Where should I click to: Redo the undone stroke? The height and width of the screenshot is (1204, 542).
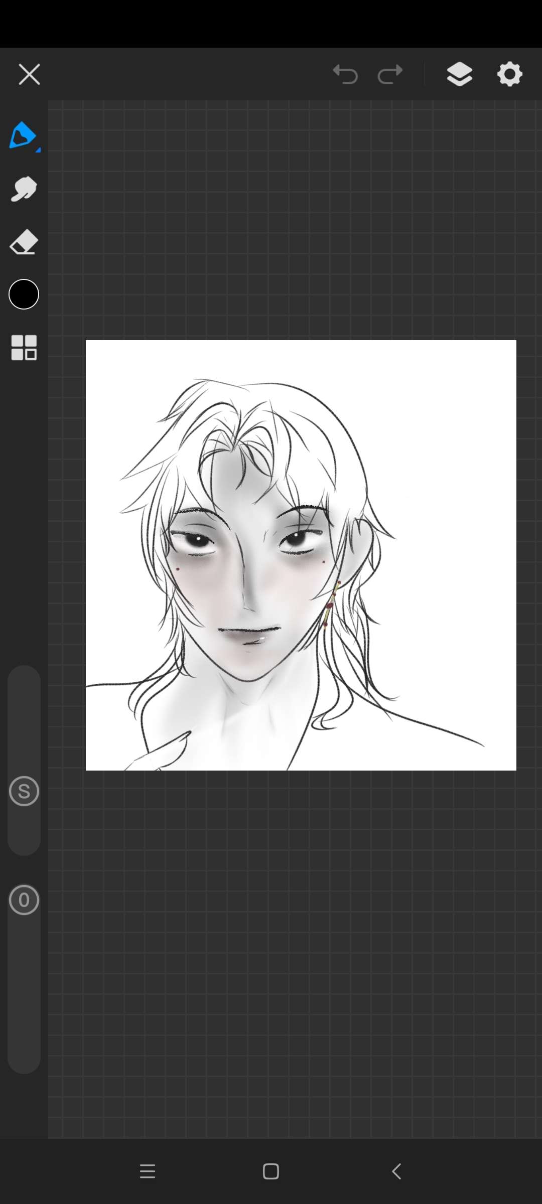pyautogui.click(x=390, y=75)
